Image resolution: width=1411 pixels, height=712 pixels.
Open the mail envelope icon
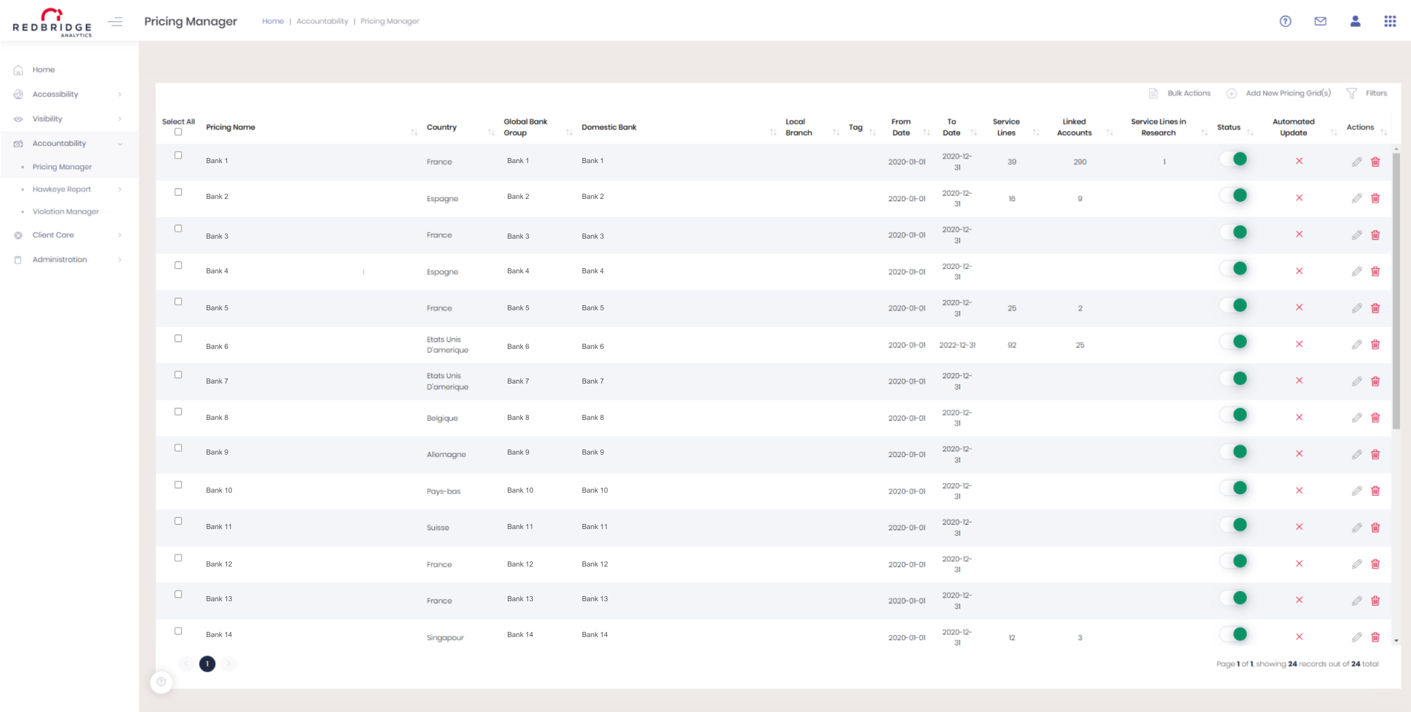point(1320,21)
